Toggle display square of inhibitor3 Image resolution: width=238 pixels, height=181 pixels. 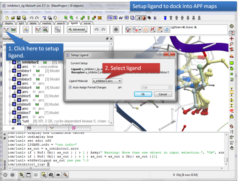(x=14, y=79)
